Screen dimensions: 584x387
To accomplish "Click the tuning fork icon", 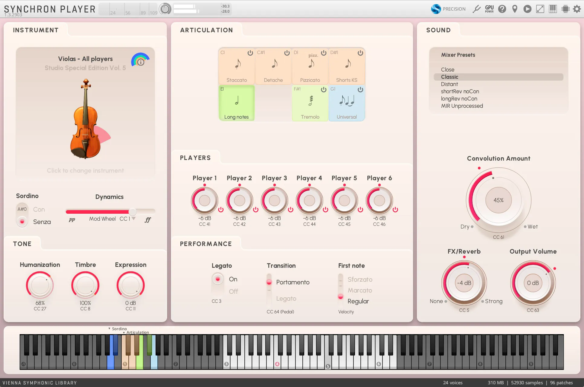I will point(477,9).
